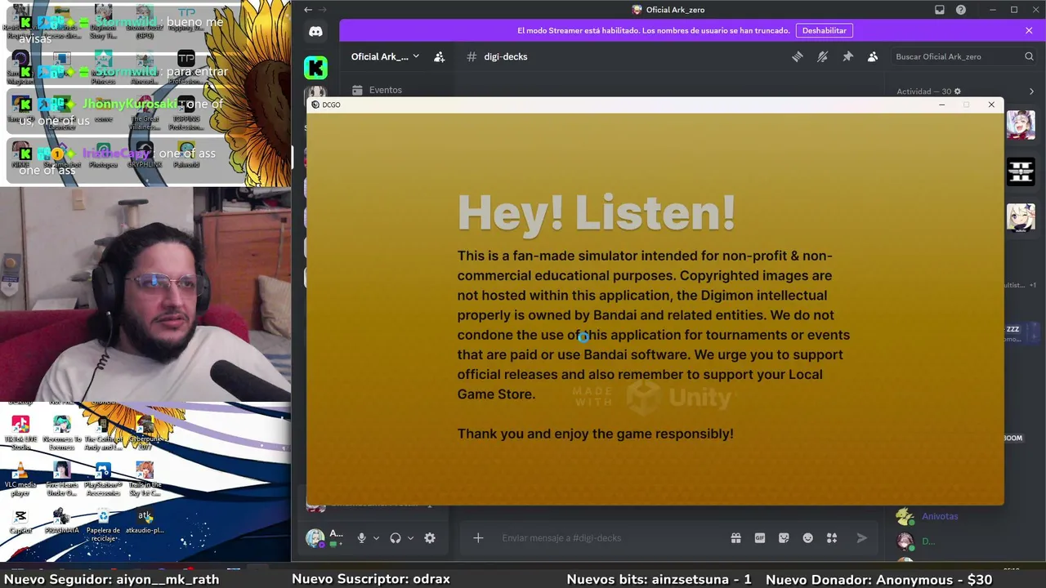Open Discord direct messages home icon
Viewport: 1046px width, 588px height.
[x=315, y=31]
